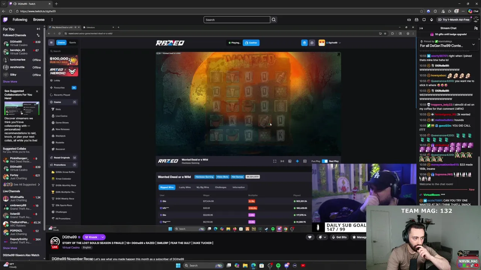Click the Video Slots tag

[x=222, y=177]
